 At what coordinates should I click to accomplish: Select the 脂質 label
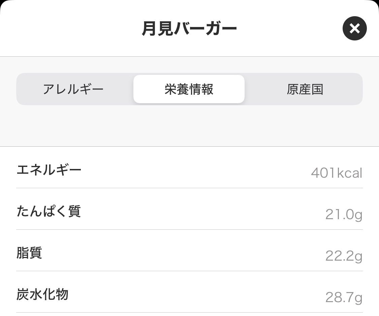[29, 253]
